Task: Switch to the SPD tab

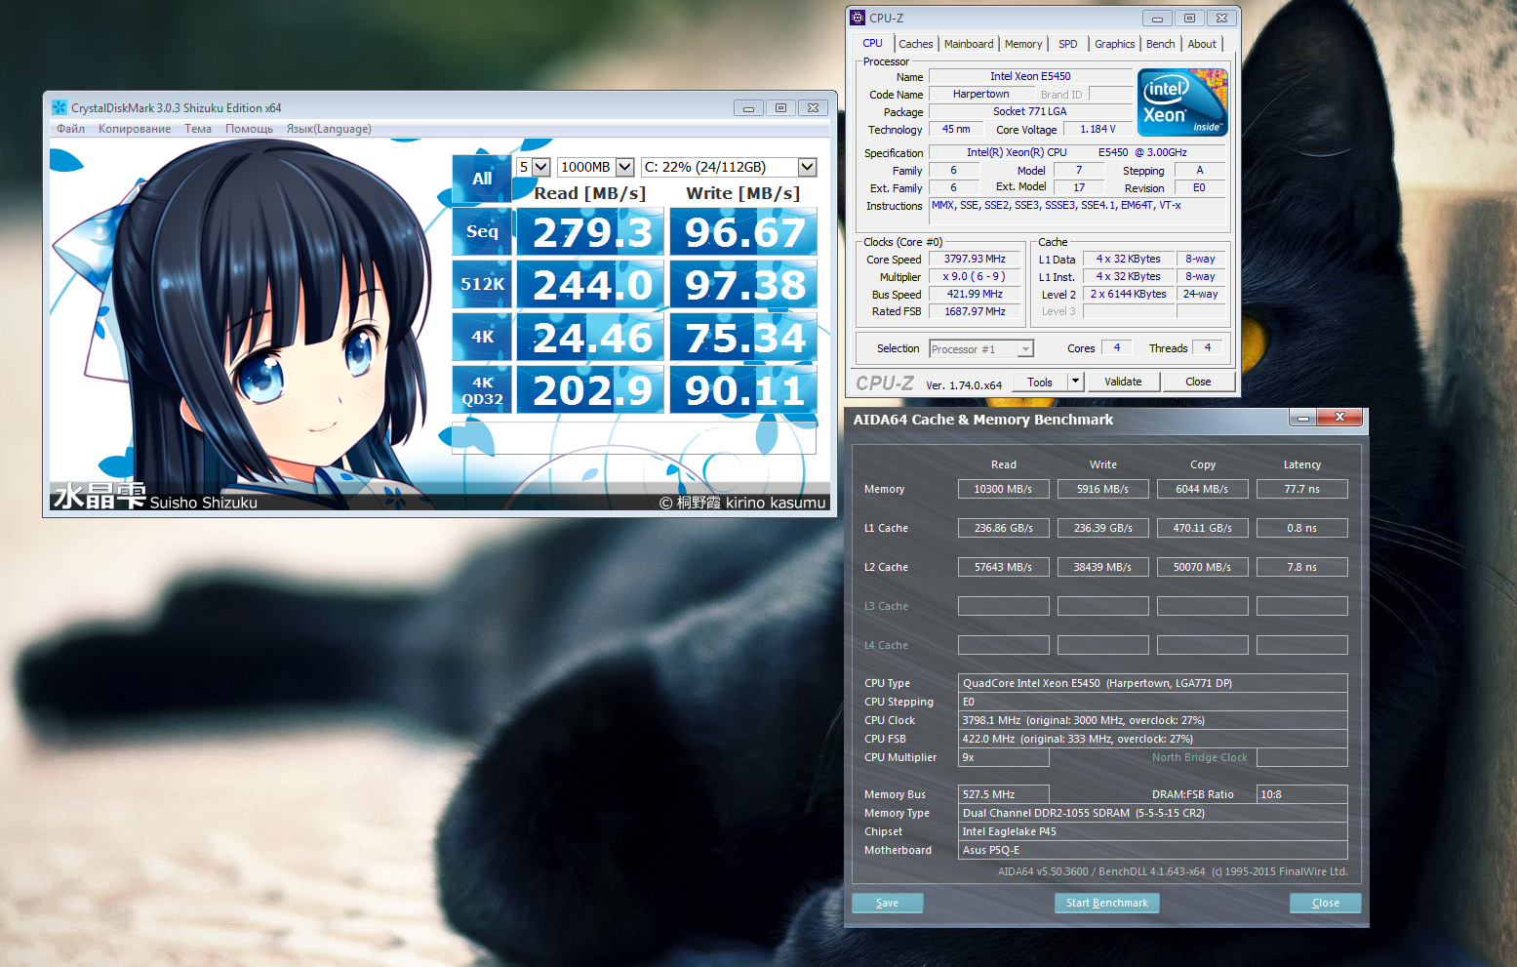Action: [x=1068, y=44]
